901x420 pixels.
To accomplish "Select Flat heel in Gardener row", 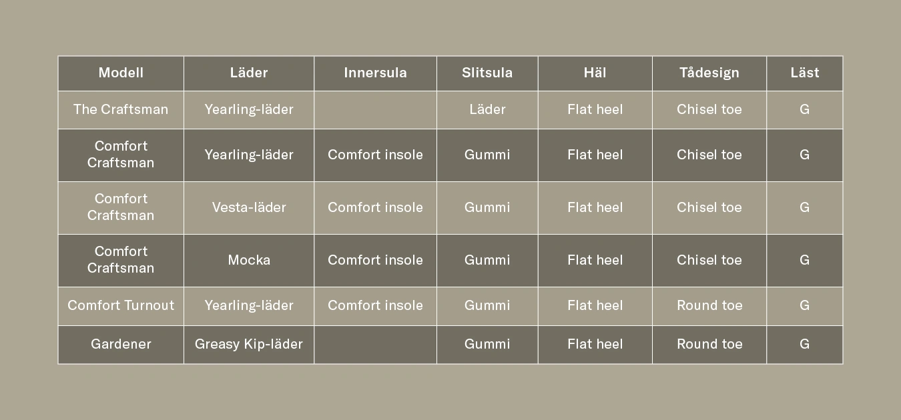I will tap(595, 345).
